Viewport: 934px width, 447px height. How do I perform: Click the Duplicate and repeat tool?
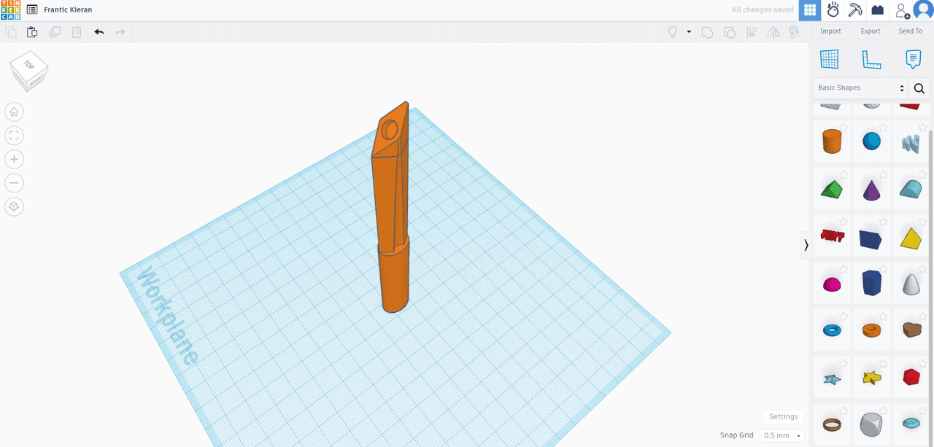(x=55, y=32)
